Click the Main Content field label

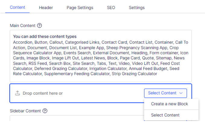tap(23, 26)
